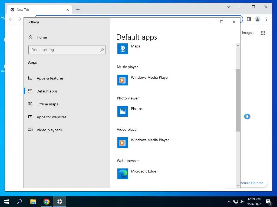This screenshot has width=277, height=207.
Task: Change Microsoft Edge as web browser
Action: pyautogui.click(x=143, y=171)
